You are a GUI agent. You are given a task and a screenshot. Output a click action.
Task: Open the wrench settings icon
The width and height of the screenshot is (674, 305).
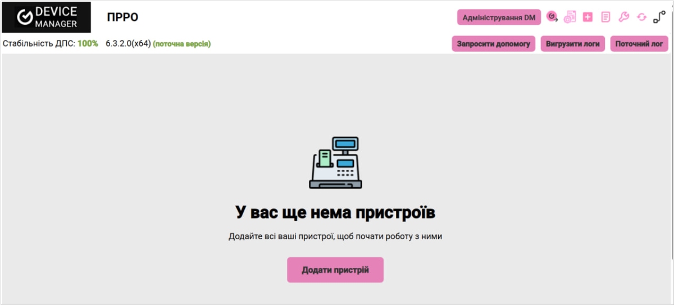tap(623, 17)
